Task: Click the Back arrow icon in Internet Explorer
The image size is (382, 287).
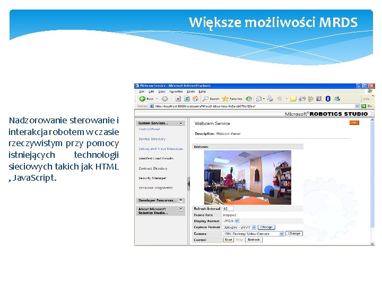Action: [142, 99]
